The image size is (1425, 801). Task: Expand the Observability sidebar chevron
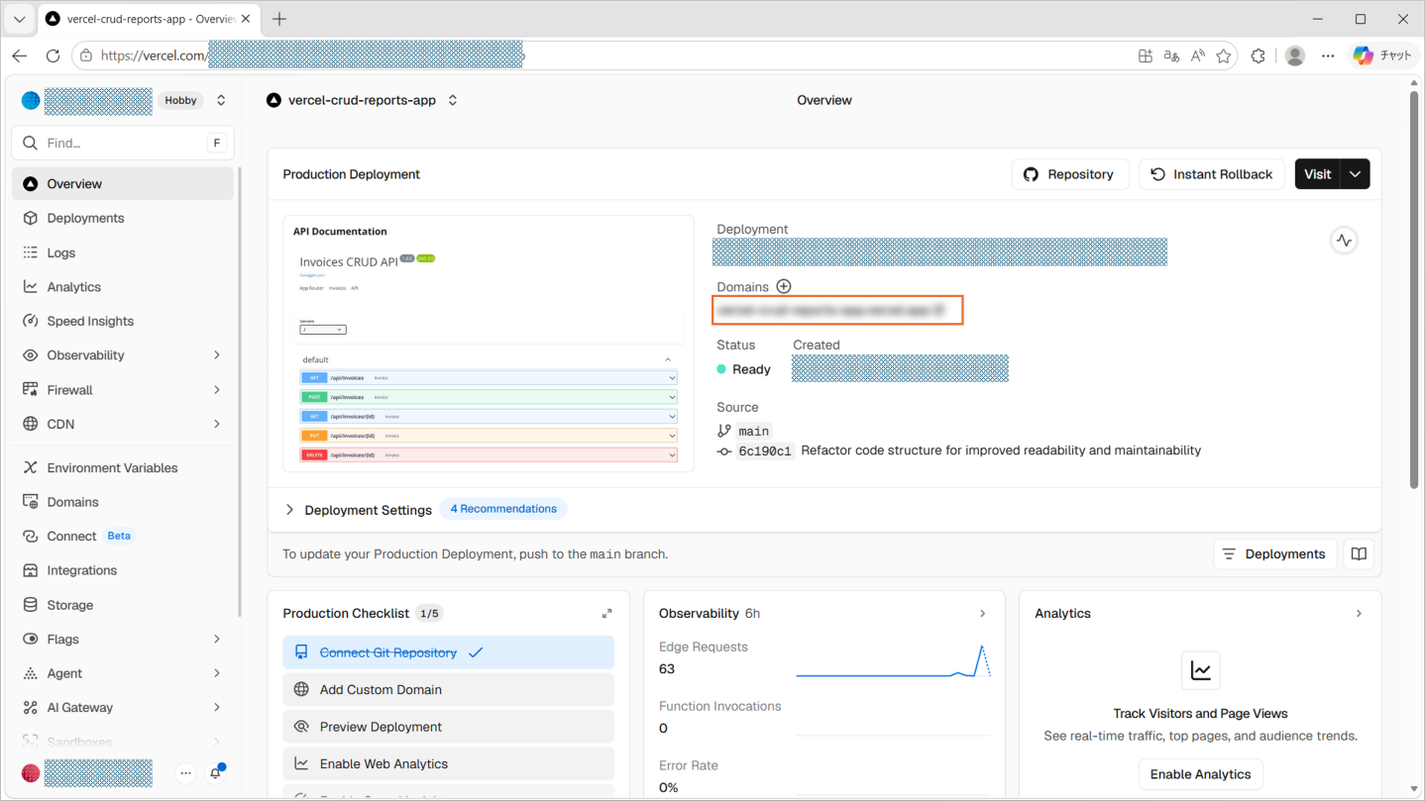[217, 355]
